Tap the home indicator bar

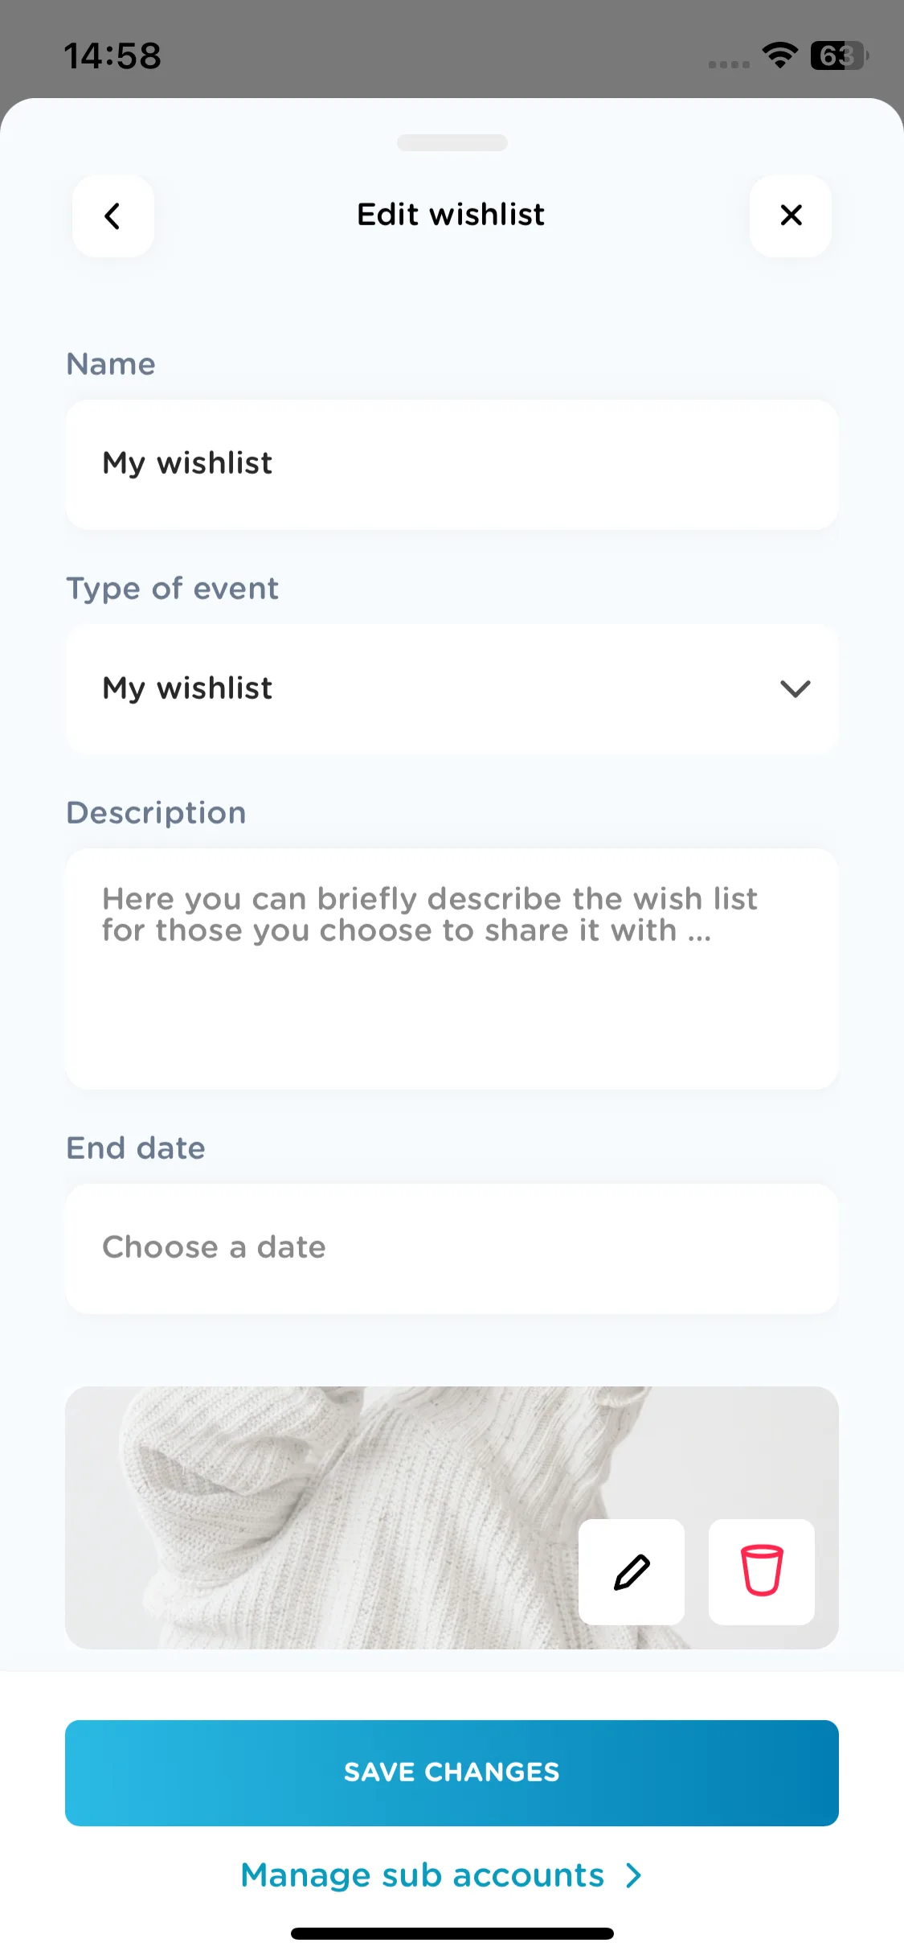click(452, 1933)
